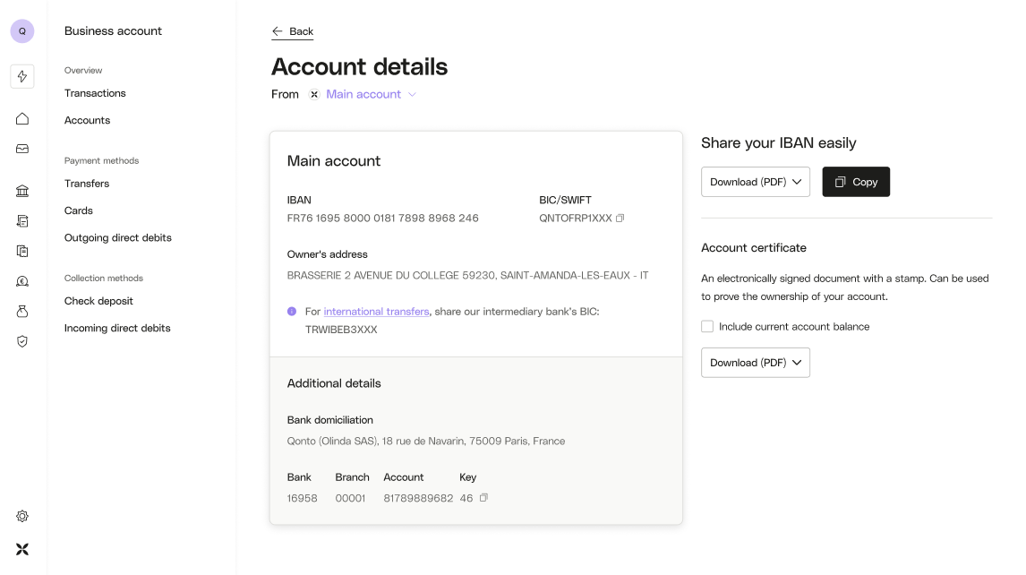The height and width of the screenshot is (575, 1026).
Task: Select Outgoing direct debits menu item
Action: tap(118, 237)
